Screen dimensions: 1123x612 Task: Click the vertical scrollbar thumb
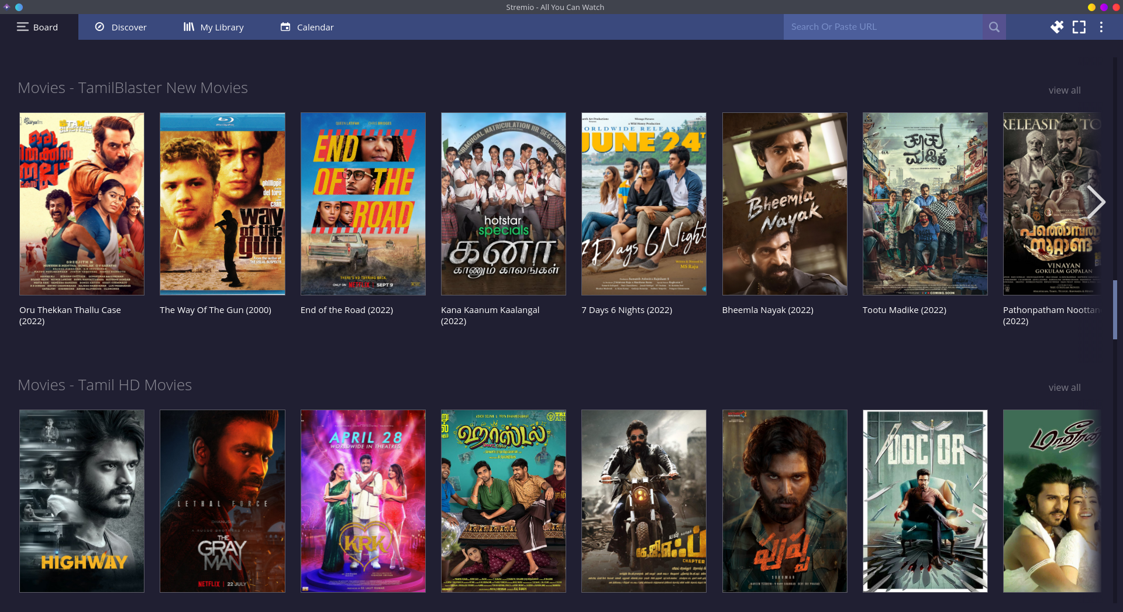[x=1115, y=310]
